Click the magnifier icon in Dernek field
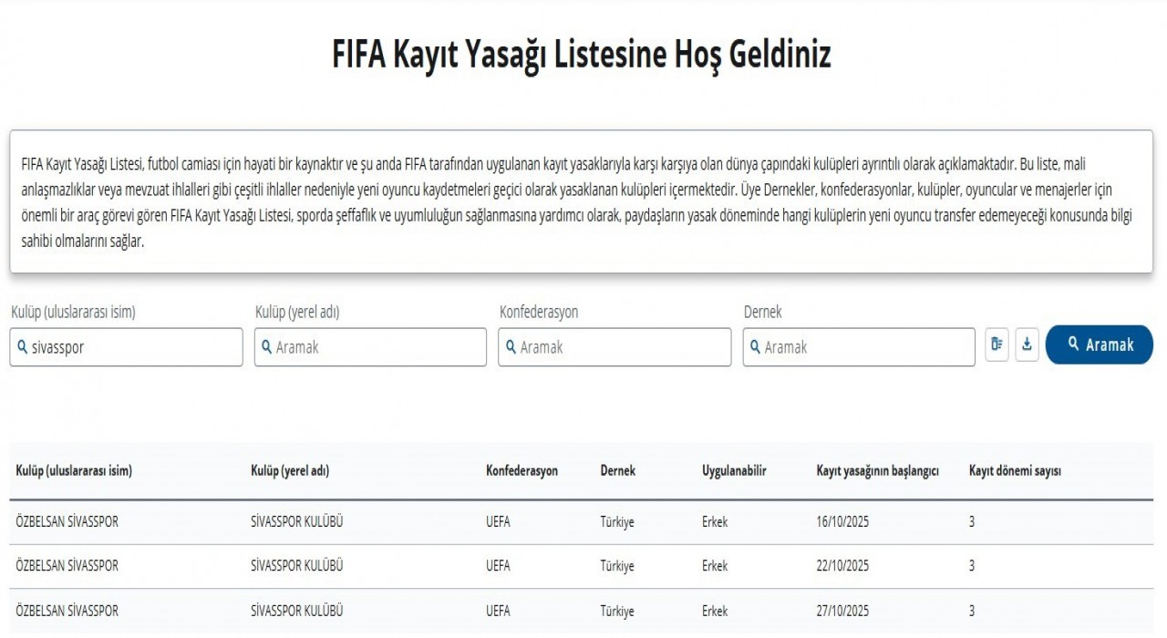The height and width of the screenshot is (638, 1167). [755, 346]
